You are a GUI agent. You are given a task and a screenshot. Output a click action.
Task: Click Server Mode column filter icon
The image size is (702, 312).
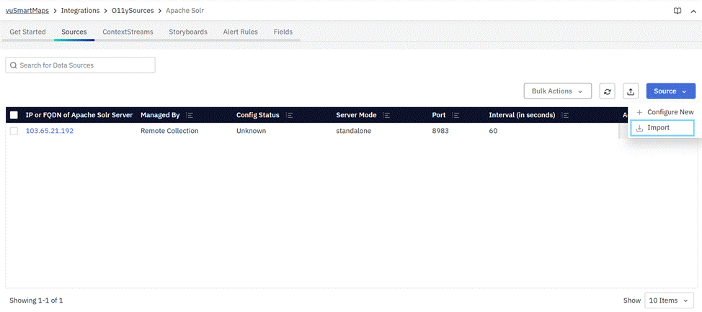pos(386,115)
